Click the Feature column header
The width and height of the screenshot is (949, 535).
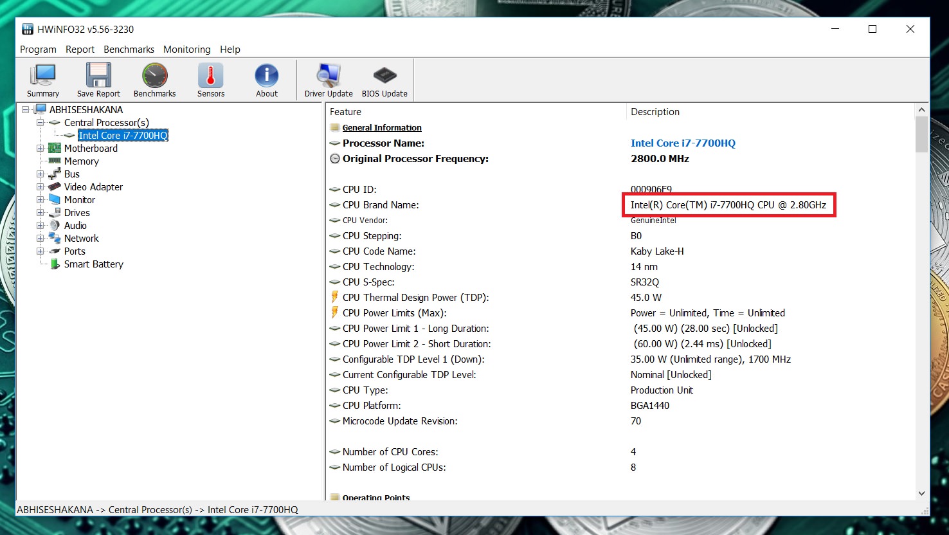(476, 112)
